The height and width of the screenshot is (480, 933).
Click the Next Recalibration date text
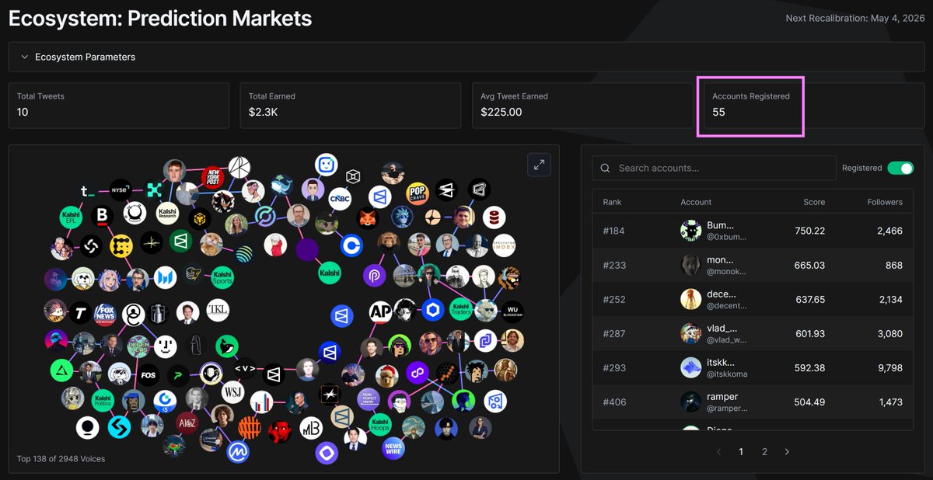tap(855, 18)
